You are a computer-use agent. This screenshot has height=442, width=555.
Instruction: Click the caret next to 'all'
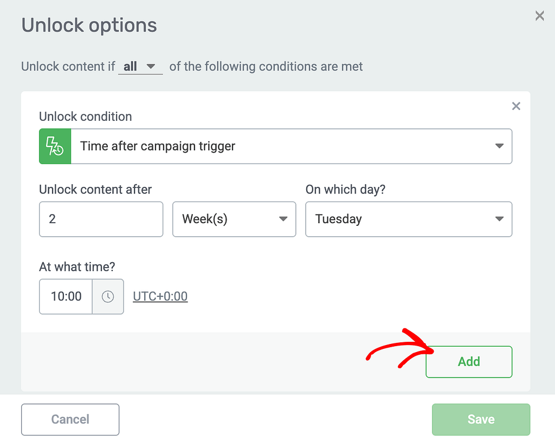pyautogui.click(x=151, y=67)
